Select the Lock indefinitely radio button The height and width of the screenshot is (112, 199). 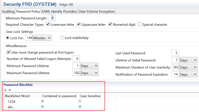62,38
